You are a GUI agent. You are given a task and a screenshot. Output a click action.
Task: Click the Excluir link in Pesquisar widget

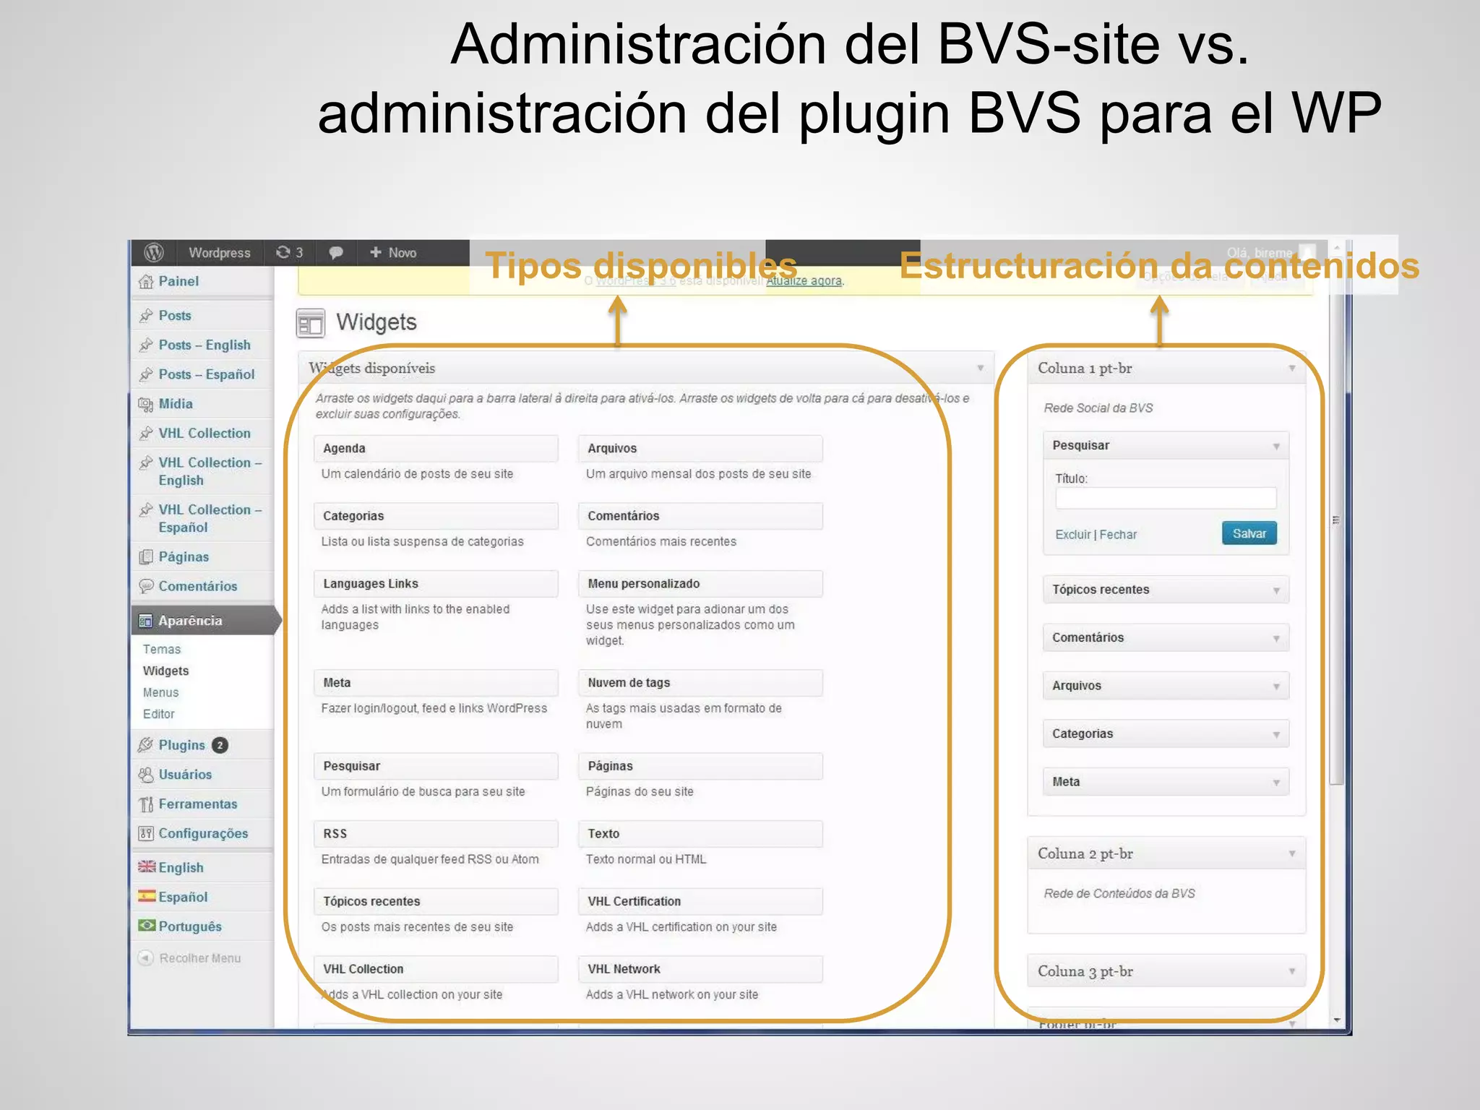(x=1072, y=535)
